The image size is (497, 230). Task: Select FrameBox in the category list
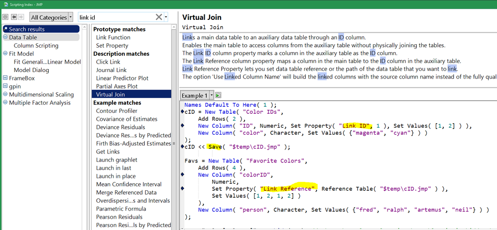pos(22,78)
